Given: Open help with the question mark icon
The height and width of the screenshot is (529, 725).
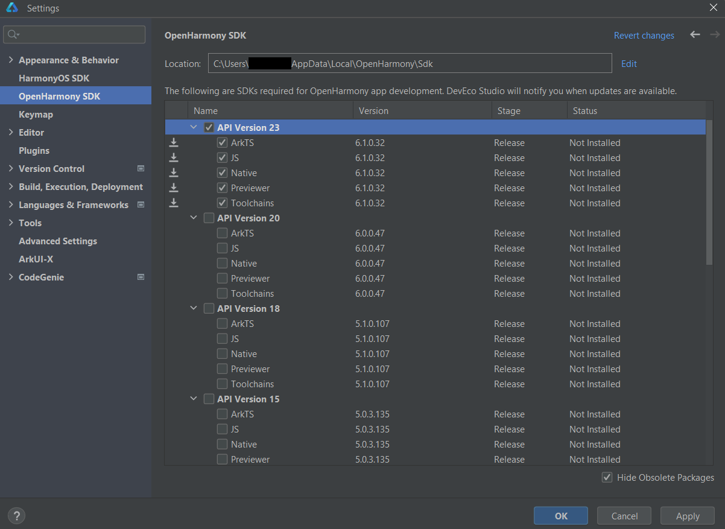Looking at the screenshot, I should 16,516.
